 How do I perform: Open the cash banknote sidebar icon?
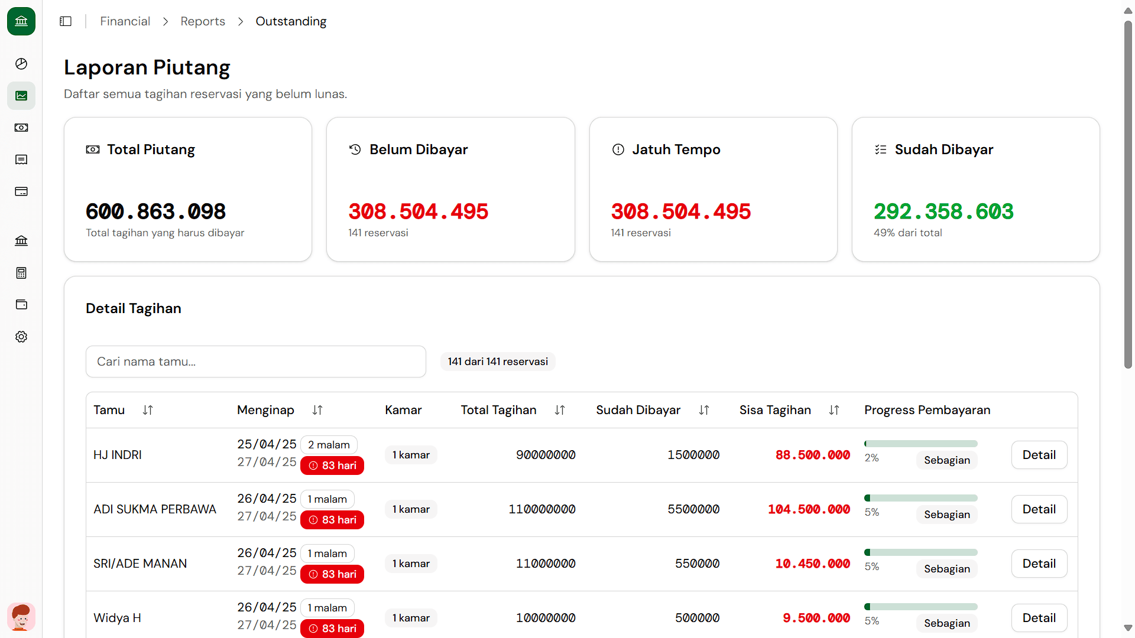(21, 128)
